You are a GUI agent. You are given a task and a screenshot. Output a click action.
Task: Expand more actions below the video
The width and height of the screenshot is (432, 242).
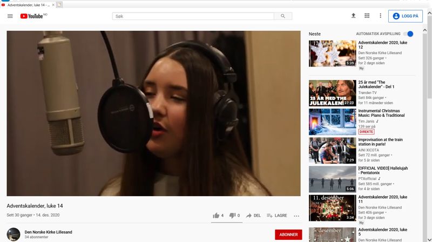pyautogui.click(x=296, y=216)
